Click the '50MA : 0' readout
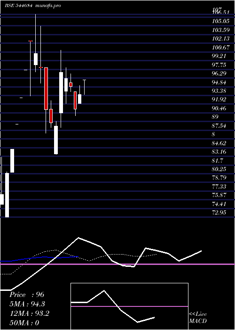 (24, 323)
